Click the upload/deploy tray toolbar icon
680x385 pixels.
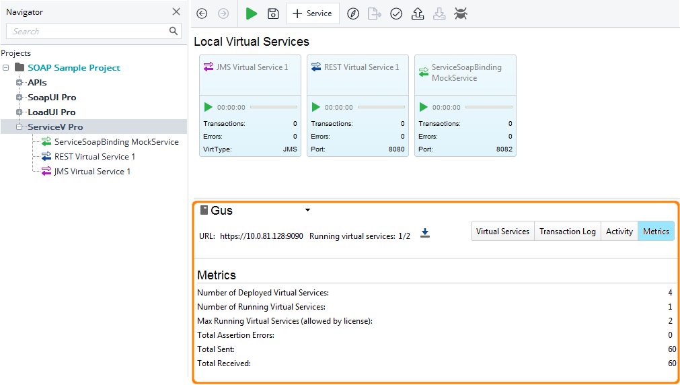pos(418,14)
